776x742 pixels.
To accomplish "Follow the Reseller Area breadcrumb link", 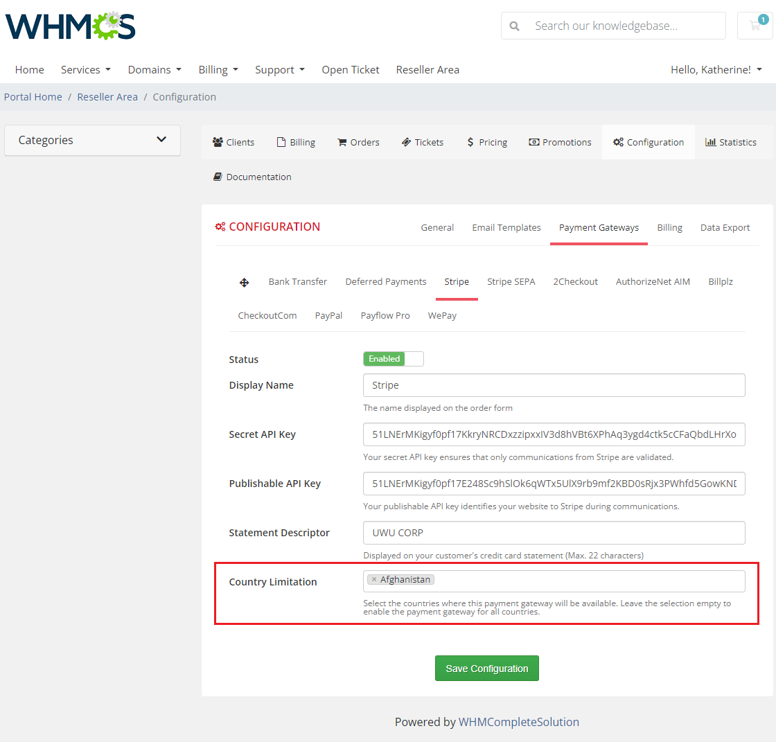I will [x=107, y=97].
